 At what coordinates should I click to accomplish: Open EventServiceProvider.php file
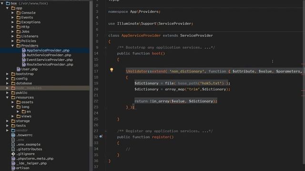point(50,60)
